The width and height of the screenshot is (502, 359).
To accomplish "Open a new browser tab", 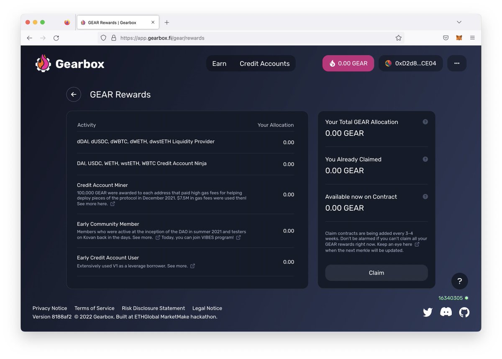I will 166,23.
